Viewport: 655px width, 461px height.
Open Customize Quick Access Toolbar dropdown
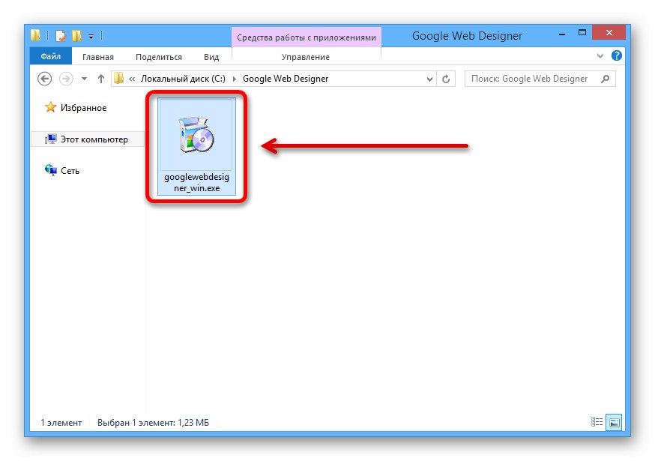tap(91, 37)
